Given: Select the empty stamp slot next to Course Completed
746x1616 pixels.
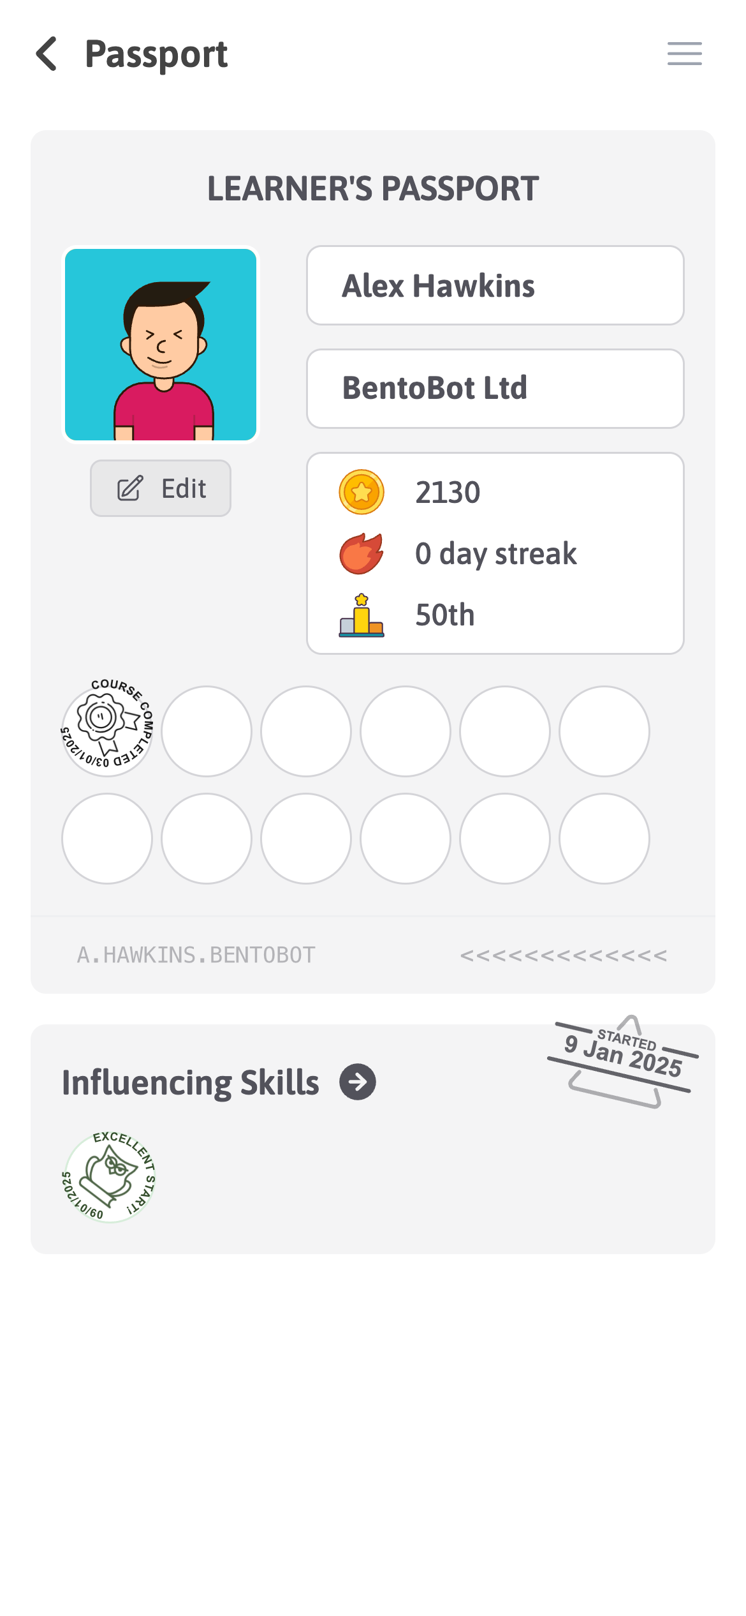Looking at the screenshot, I should [x=207, y=731].
